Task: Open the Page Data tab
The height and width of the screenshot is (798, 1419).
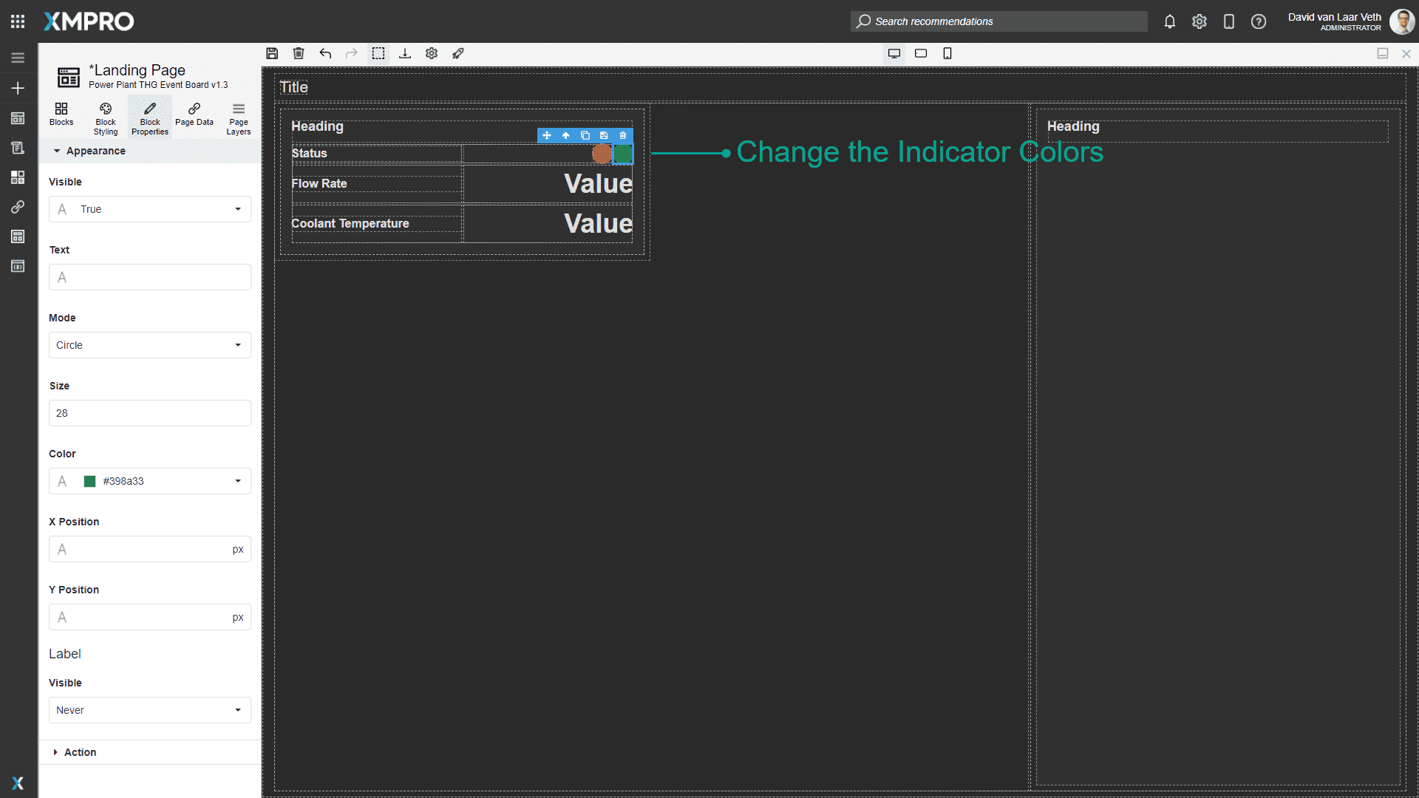Action: 194,116
